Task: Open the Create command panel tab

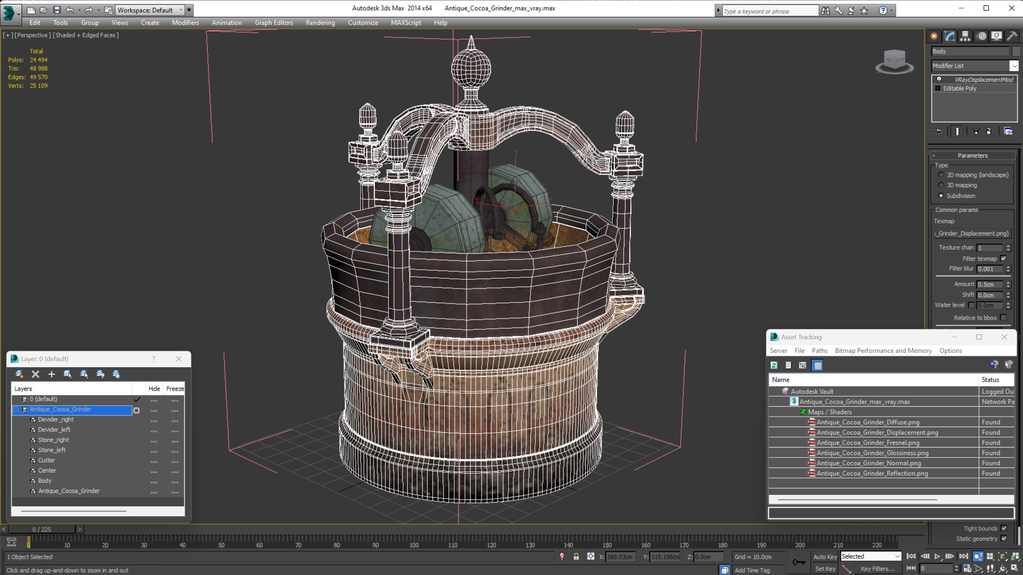Action: [934, 36]
